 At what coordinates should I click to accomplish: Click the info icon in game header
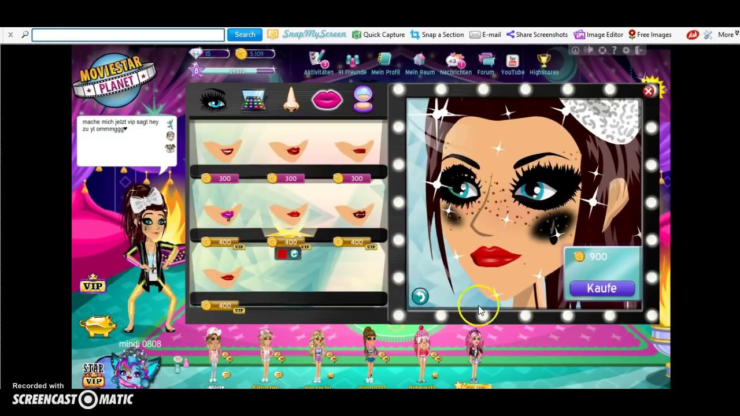point(576,50)
